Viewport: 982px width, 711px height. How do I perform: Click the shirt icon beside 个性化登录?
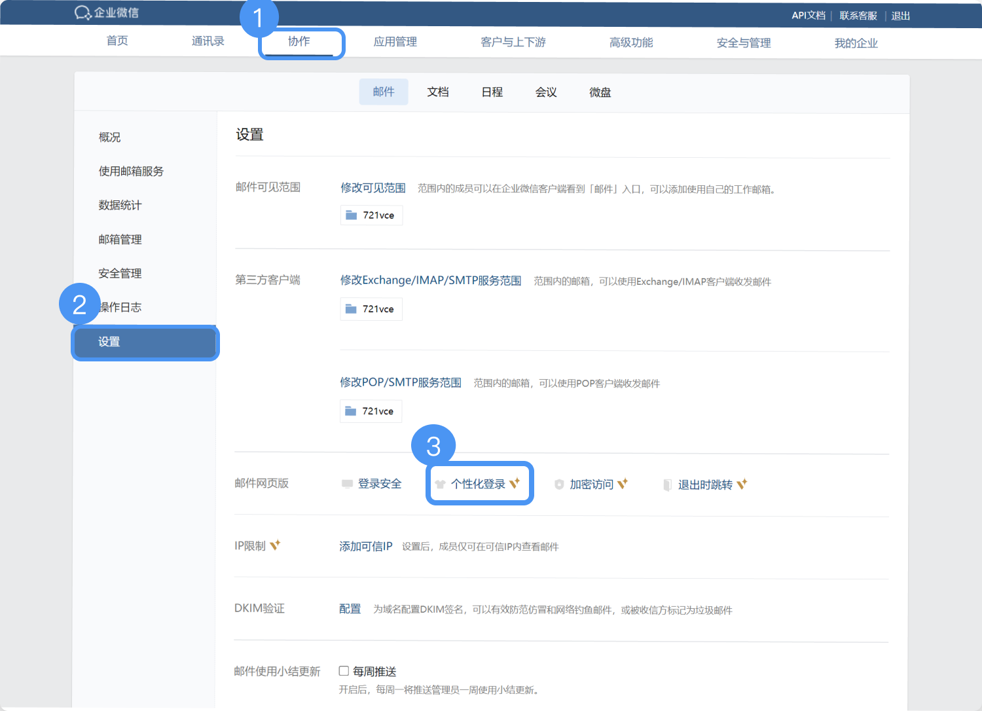441,484
